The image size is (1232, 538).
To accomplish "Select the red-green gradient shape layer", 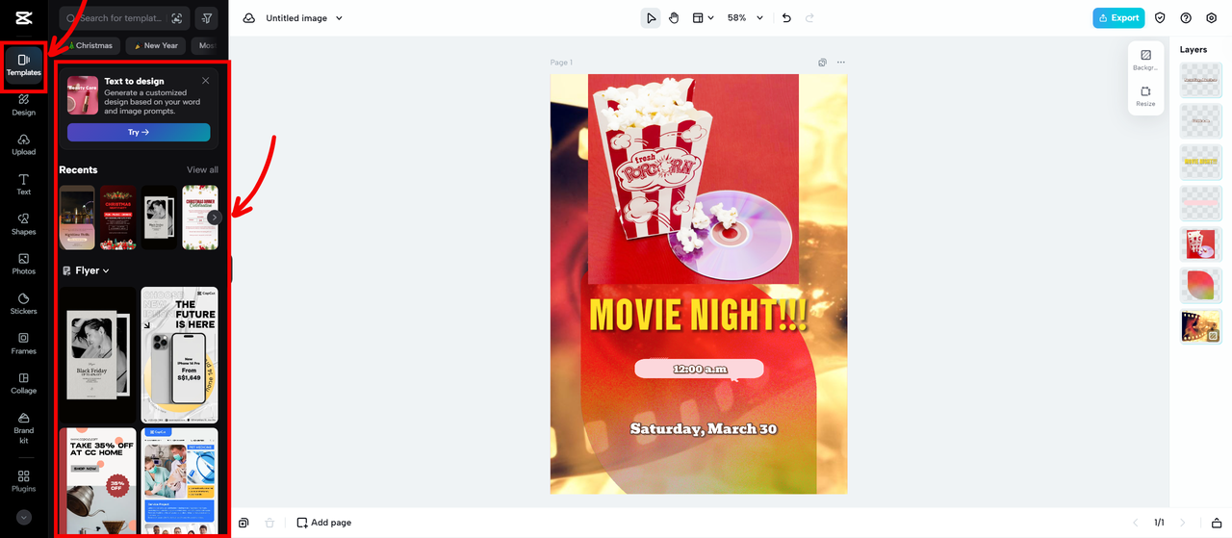I will click(1201, 285).
